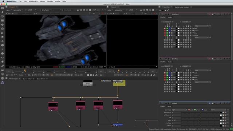233x131 pixels.
Task: Collapse the Shuffle10 properties panel arrow
Action: pyautogui.click(x=160, y=14)
